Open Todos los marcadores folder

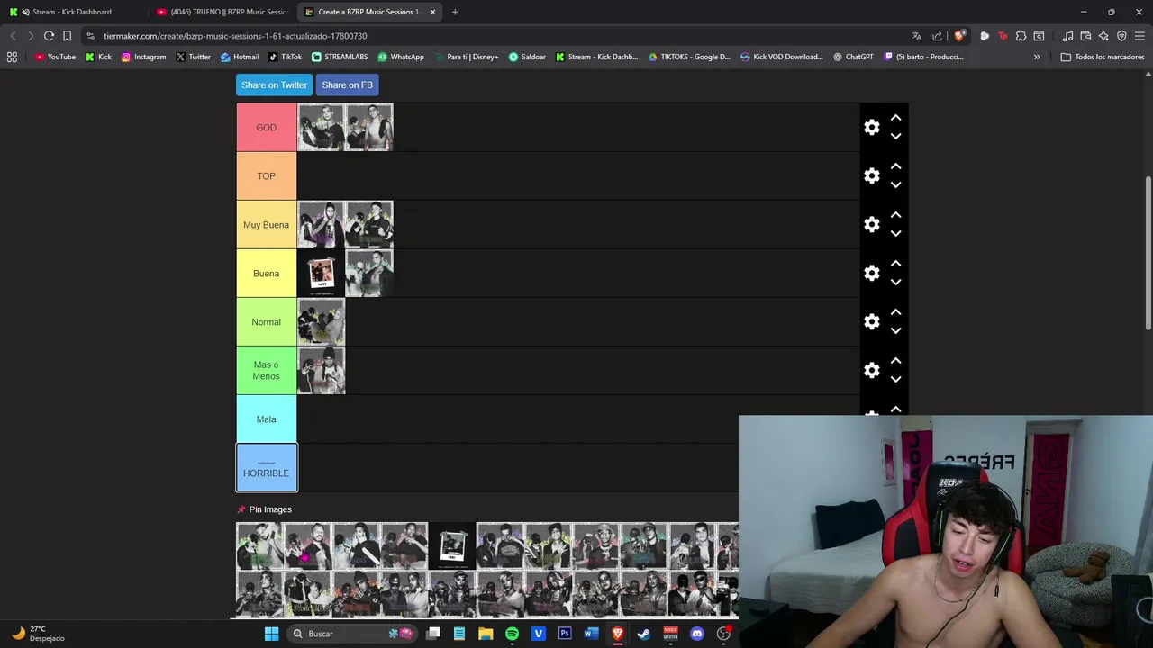(x=1103, y=57)
